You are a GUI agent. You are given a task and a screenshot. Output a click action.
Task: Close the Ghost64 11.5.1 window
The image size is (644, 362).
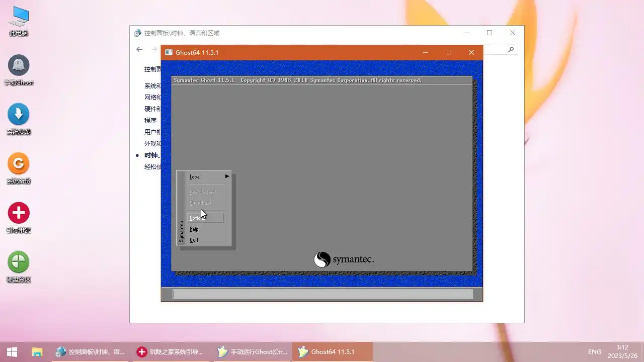(x=471, y=52)
